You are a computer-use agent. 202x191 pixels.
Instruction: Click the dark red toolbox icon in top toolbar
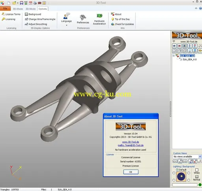[x=39, y=3]
